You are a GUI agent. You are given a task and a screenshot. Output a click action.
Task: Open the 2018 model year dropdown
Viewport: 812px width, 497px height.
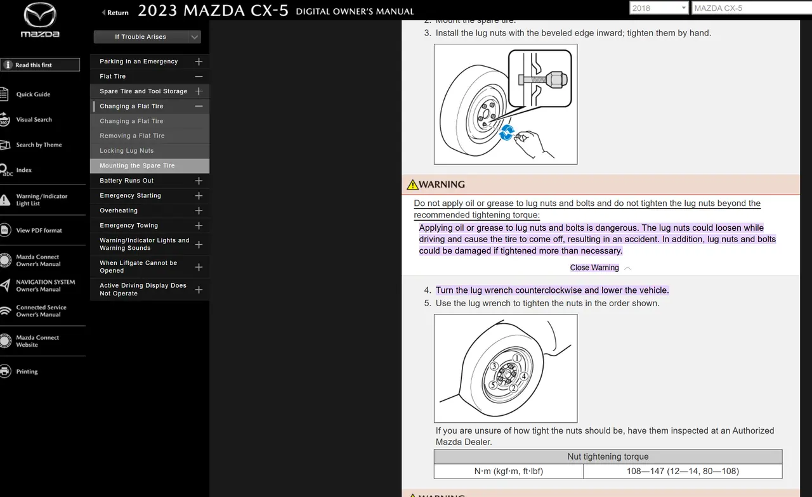tap(658, 8)
